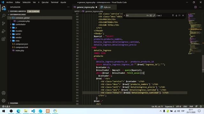
Task: Open the Accounts menu icon
Action: pyautogui.click(x=4, y=93)
